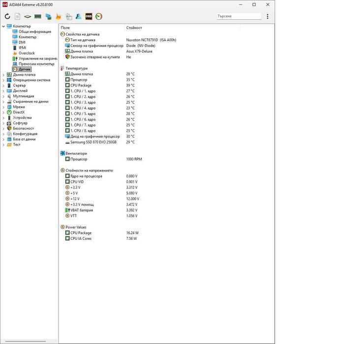344x344 pixels.
Task: Open the network audit monitor icon
Action: 48,16
